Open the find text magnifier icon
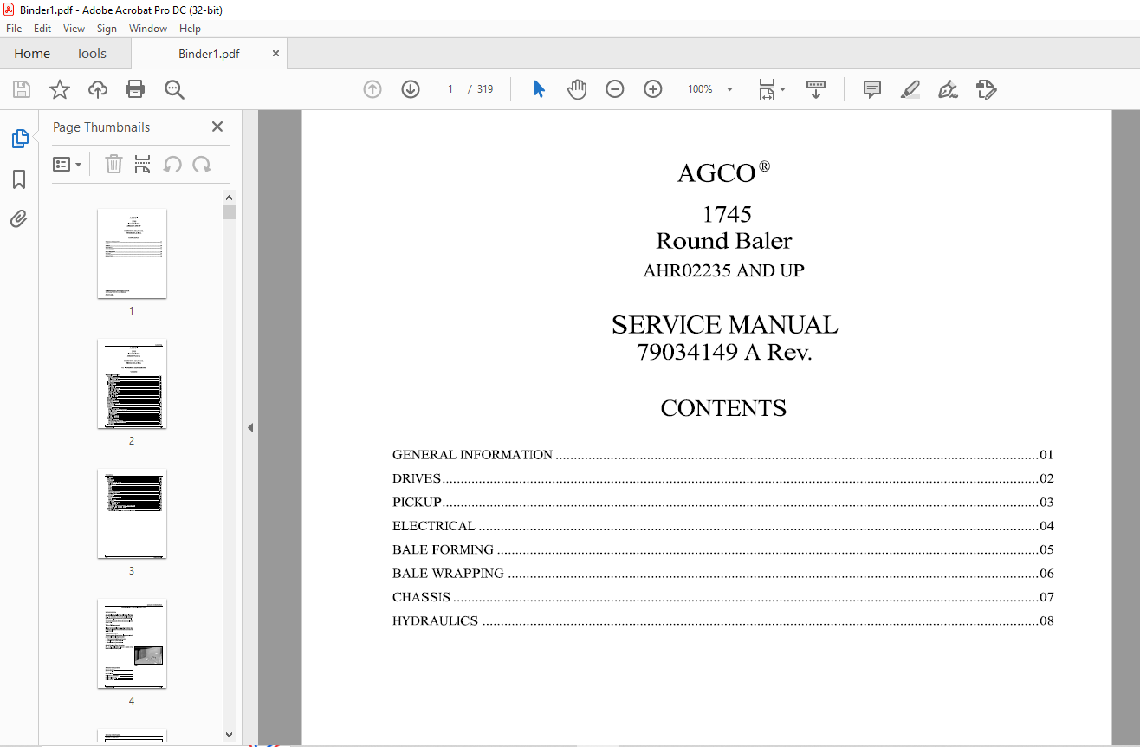Screen dimensions: 1140x747 pyautogui.click(x=174, y=89)
